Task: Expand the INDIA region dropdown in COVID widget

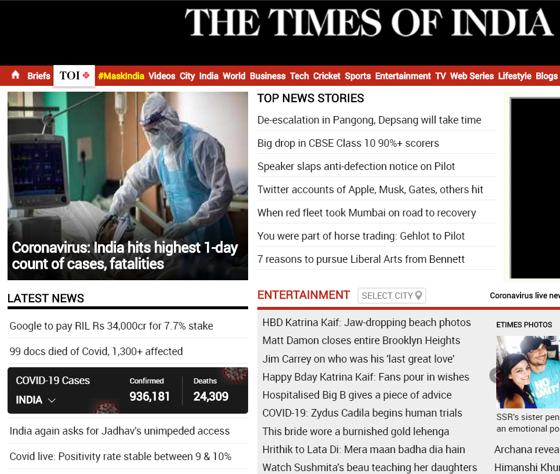Action: 36,400
